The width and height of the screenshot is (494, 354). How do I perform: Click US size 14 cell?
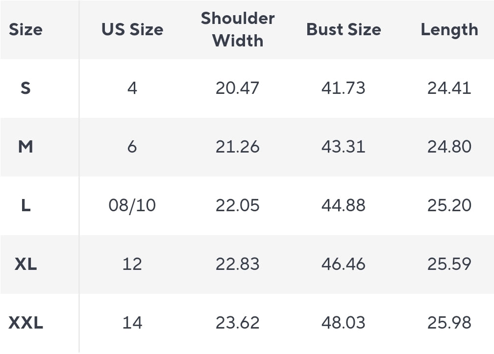coord(132,323)
